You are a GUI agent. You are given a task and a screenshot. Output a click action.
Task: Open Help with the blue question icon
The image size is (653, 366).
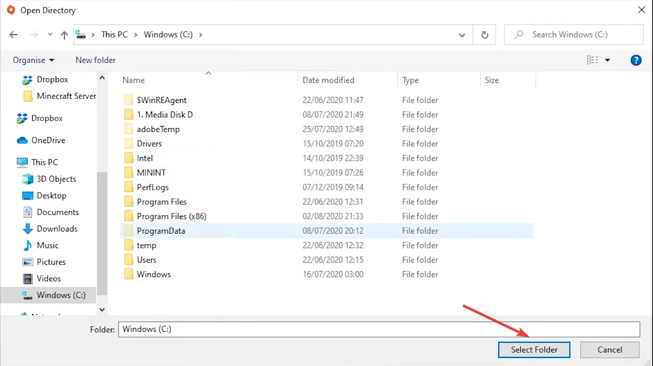pyautogui.click(x=636, y=60)
